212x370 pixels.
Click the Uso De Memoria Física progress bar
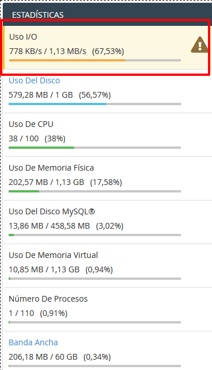(95, 191)
